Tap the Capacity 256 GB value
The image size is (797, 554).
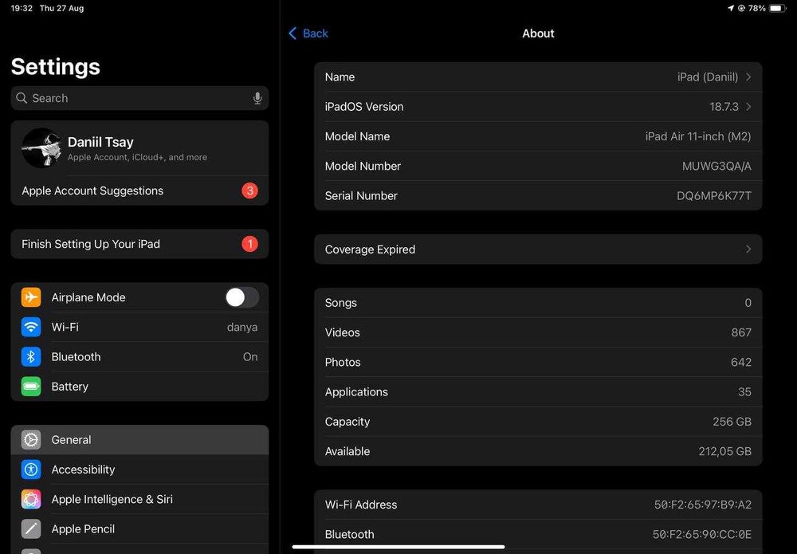pos(732,422)
